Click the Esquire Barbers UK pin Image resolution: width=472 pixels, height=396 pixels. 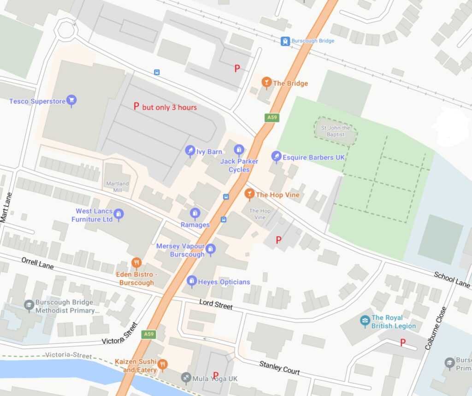click(x=277, y=157)
